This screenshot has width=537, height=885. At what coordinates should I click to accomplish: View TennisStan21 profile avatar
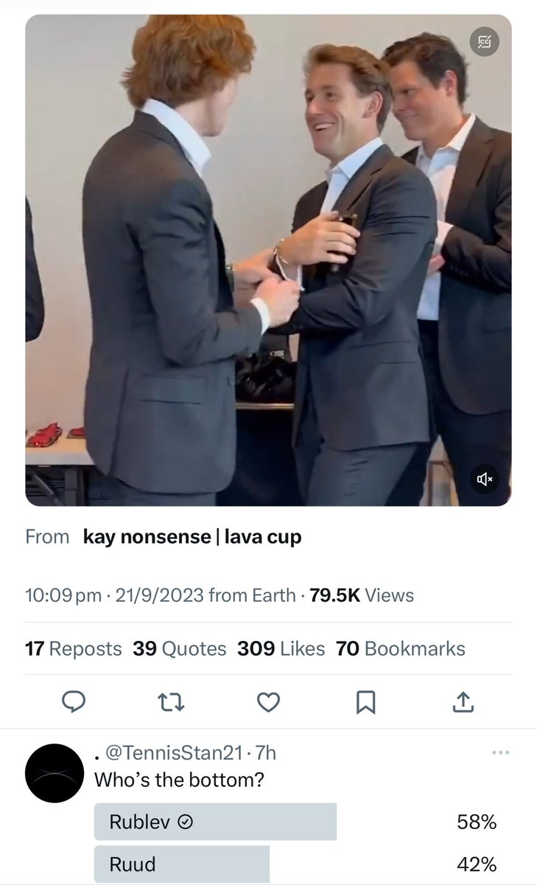[55, 773]
